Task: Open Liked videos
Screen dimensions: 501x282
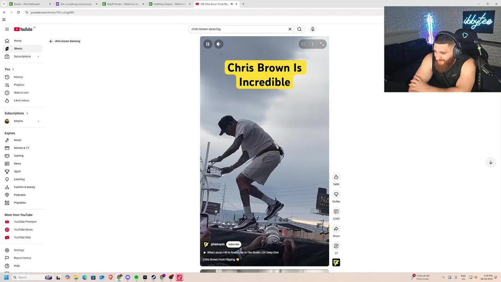Action: point(22,101)
